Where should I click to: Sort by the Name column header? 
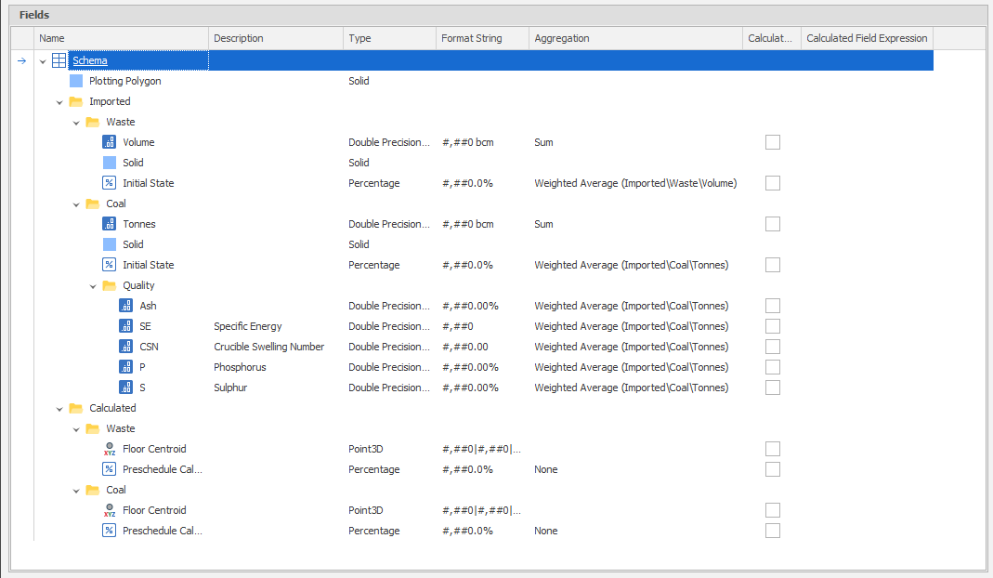point(121,38)
